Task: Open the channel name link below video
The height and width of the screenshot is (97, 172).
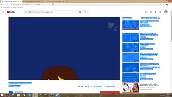Action: pos(19,92)
